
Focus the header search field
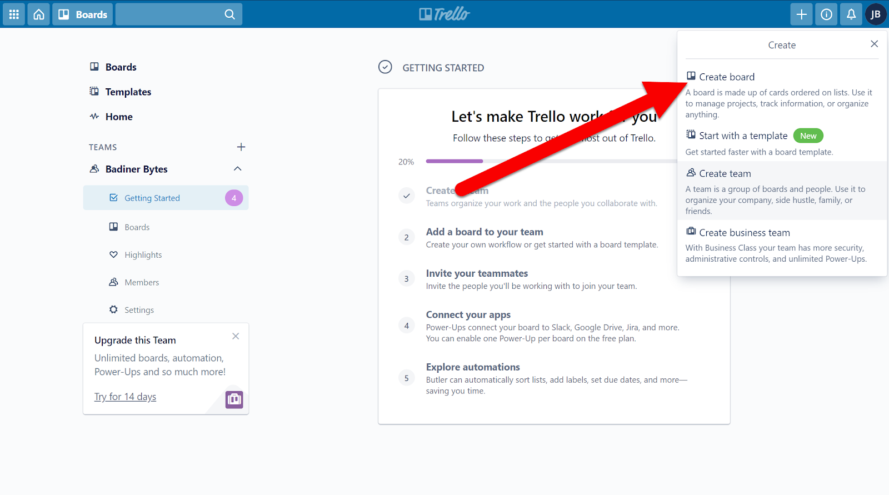[x=179, y=14]
